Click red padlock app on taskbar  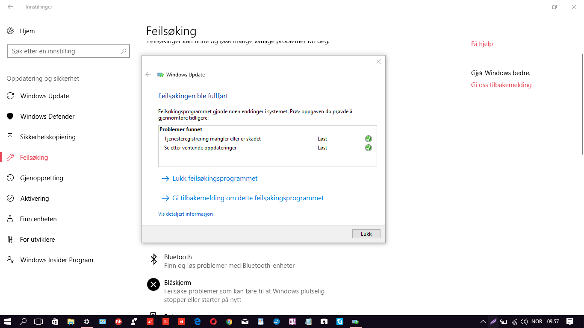click(x=182, y=322)
